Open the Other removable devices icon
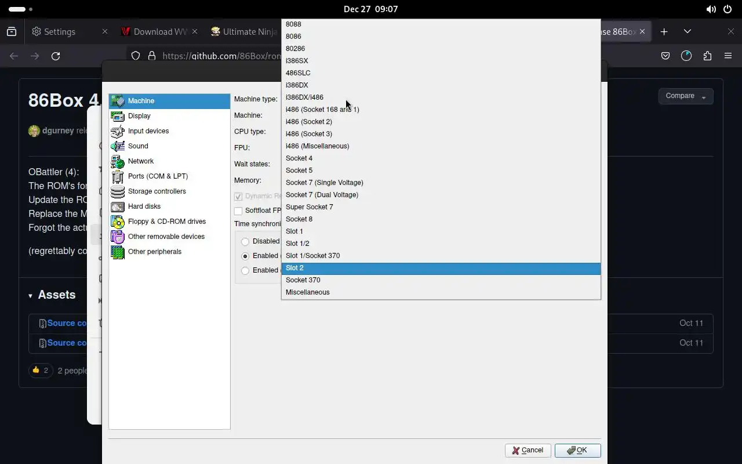Screen dimensions: 742x464 pos(118,237)
